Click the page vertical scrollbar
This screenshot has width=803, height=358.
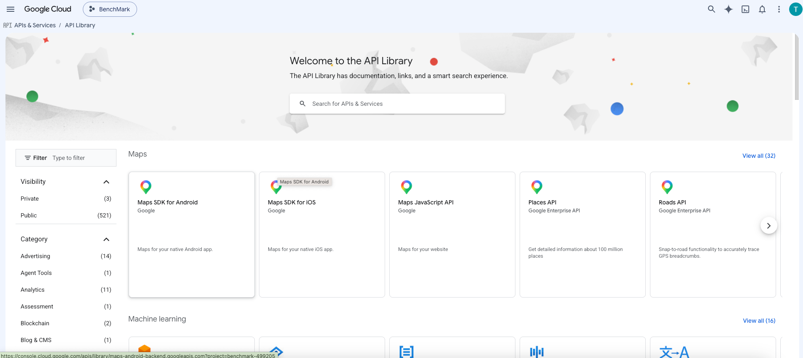pos(797,67)
